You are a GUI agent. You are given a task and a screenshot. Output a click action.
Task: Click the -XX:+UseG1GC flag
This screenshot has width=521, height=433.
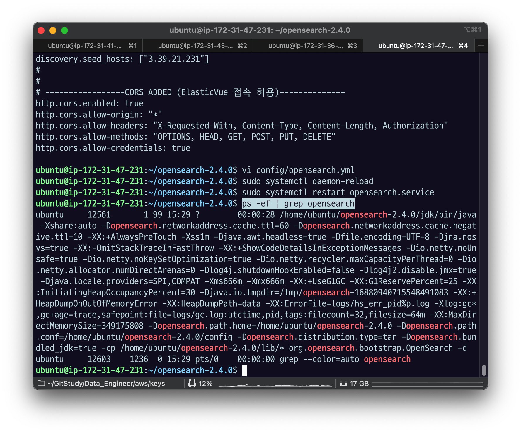[x=317, y=281]
